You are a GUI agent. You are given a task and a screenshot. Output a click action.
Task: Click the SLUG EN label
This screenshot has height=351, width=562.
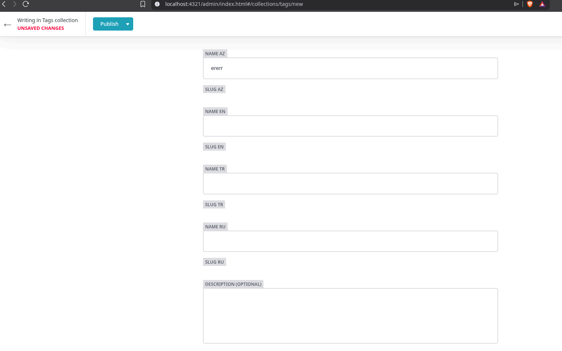214,147
